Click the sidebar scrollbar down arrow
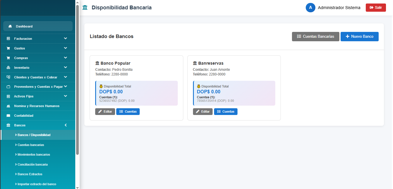 (x=77, y=187)
